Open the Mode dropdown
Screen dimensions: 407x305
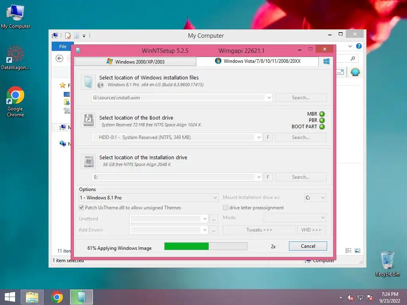click(x=323, y=217)
